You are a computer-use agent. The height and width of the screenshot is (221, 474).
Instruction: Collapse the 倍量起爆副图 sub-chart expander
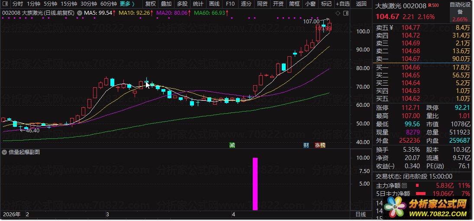click(4, 152)
